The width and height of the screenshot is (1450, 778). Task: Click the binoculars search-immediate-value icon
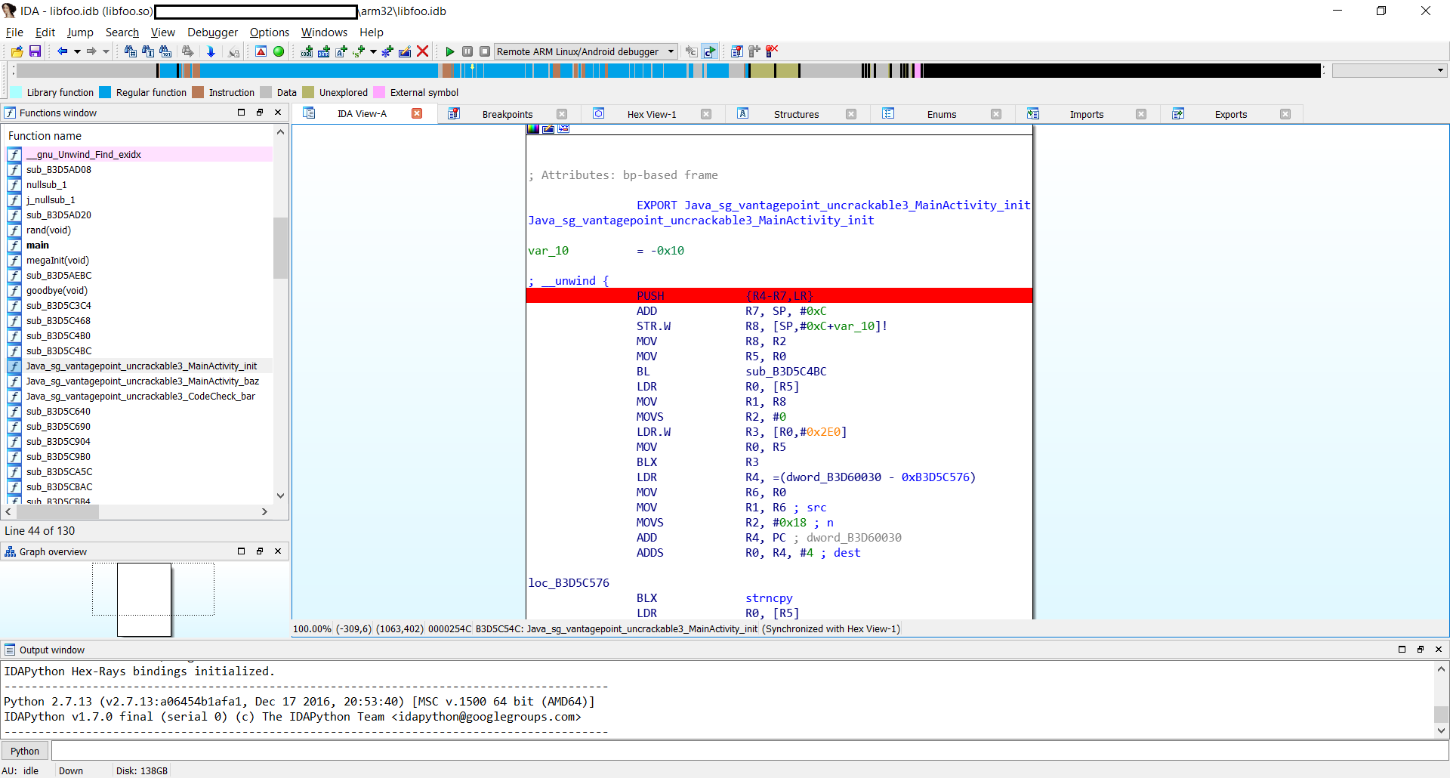coord(131,51)
